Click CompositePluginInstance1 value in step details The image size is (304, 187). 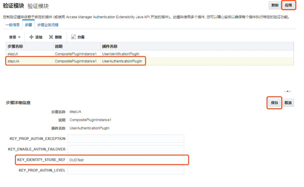click(90, 120)
